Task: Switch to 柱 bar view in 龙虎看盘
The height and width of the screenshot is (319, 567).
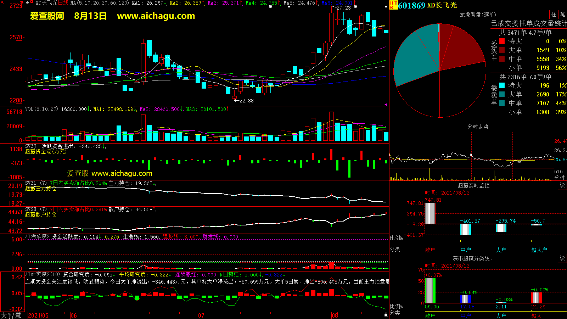Action: [x=554, y=15]
